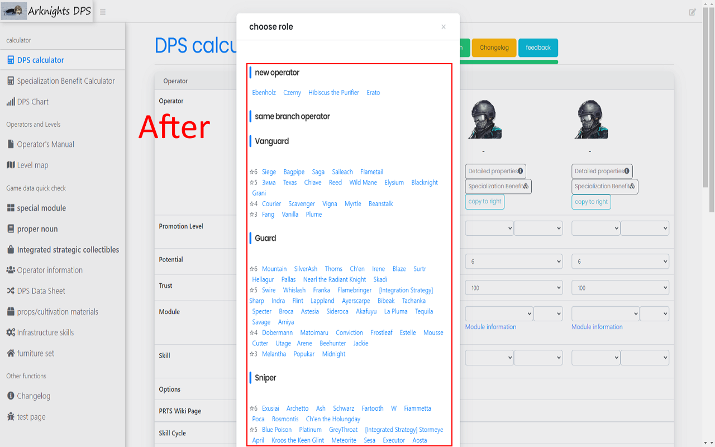Open left column first Promotion Level dropdown

pos(489,228)
